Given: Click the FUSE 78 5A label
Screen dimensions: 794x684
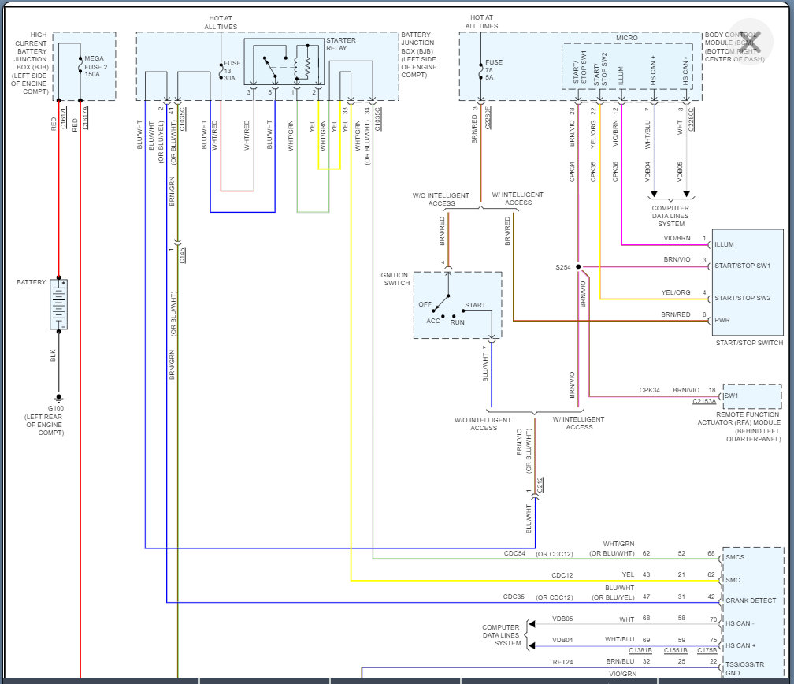Looking at the screenshot, I should pyautogui.click(x=494, y=70).
